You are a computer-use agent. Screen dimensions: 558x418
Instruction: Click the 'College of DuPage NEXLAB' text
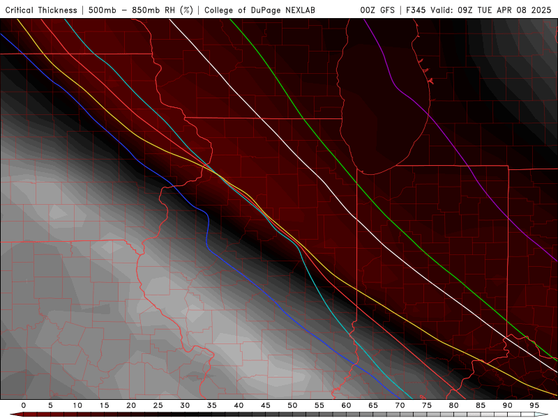click(x=259, y=10)
